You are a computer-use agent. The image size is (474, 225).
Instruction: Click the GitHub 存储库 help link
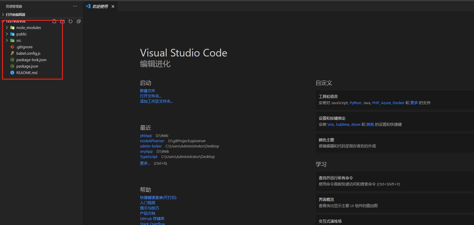coord(152,219)
